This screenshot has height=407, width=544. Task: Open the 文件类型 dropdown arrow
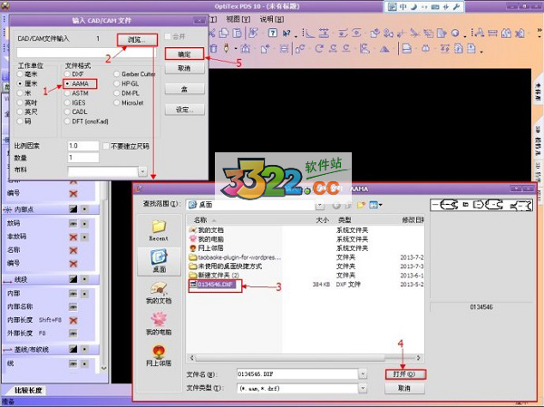[x=363, y=388]
